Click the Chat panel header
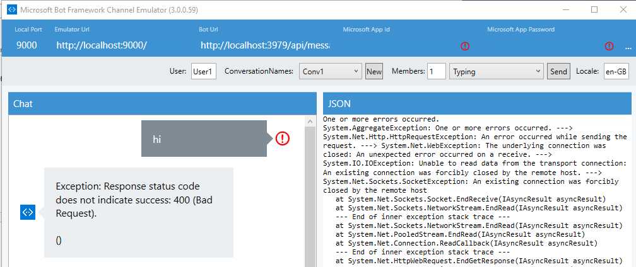Screen dimensions: 636x267 tap(162, 103)
